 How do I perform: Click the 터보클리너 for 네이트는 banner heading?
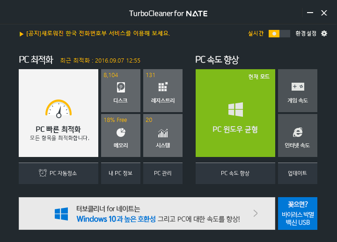108,209
